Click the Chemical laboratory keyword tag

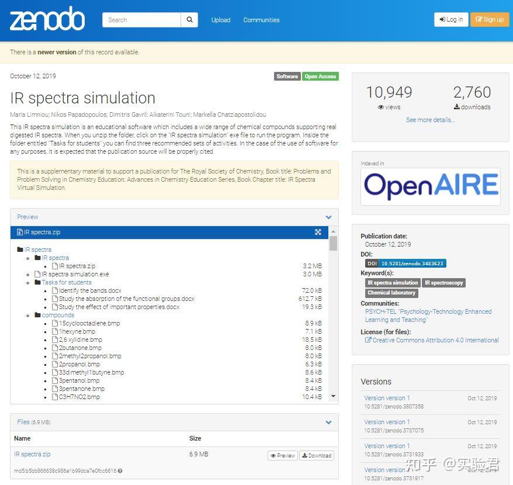391,293
